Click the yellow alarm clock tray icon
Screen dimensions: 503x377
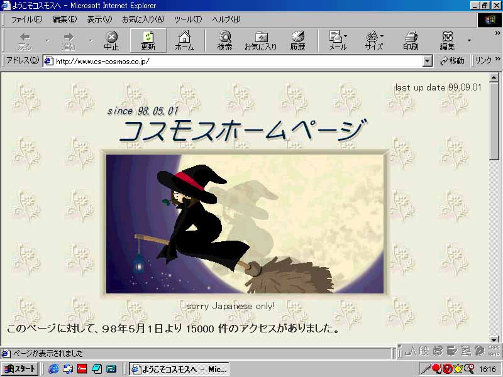(x=458, y=369)
